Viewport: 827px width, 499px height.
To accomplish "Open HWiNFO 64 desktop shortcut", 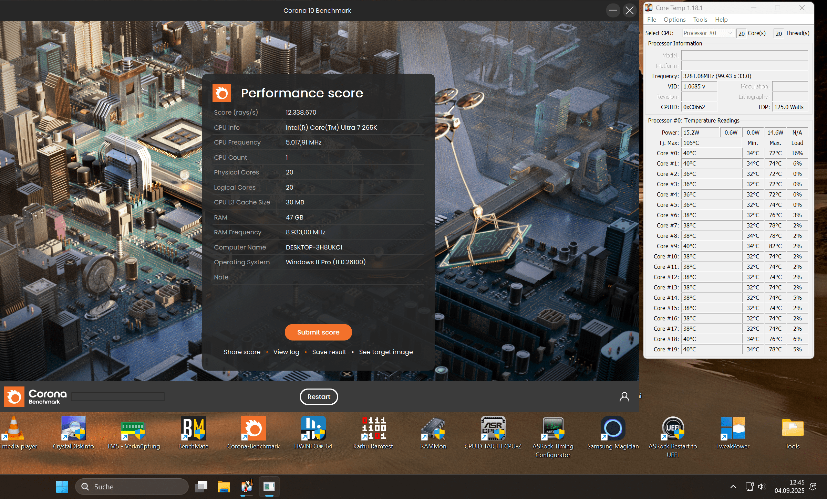I will point(313,428).
